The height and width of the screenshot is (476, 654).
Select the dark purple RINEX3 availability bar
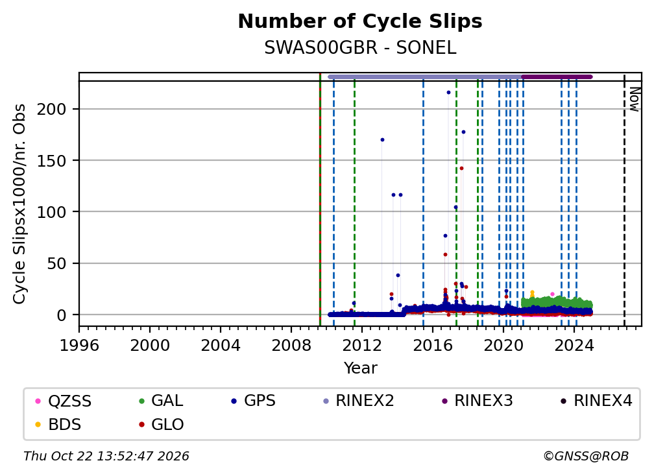[557, 77]
